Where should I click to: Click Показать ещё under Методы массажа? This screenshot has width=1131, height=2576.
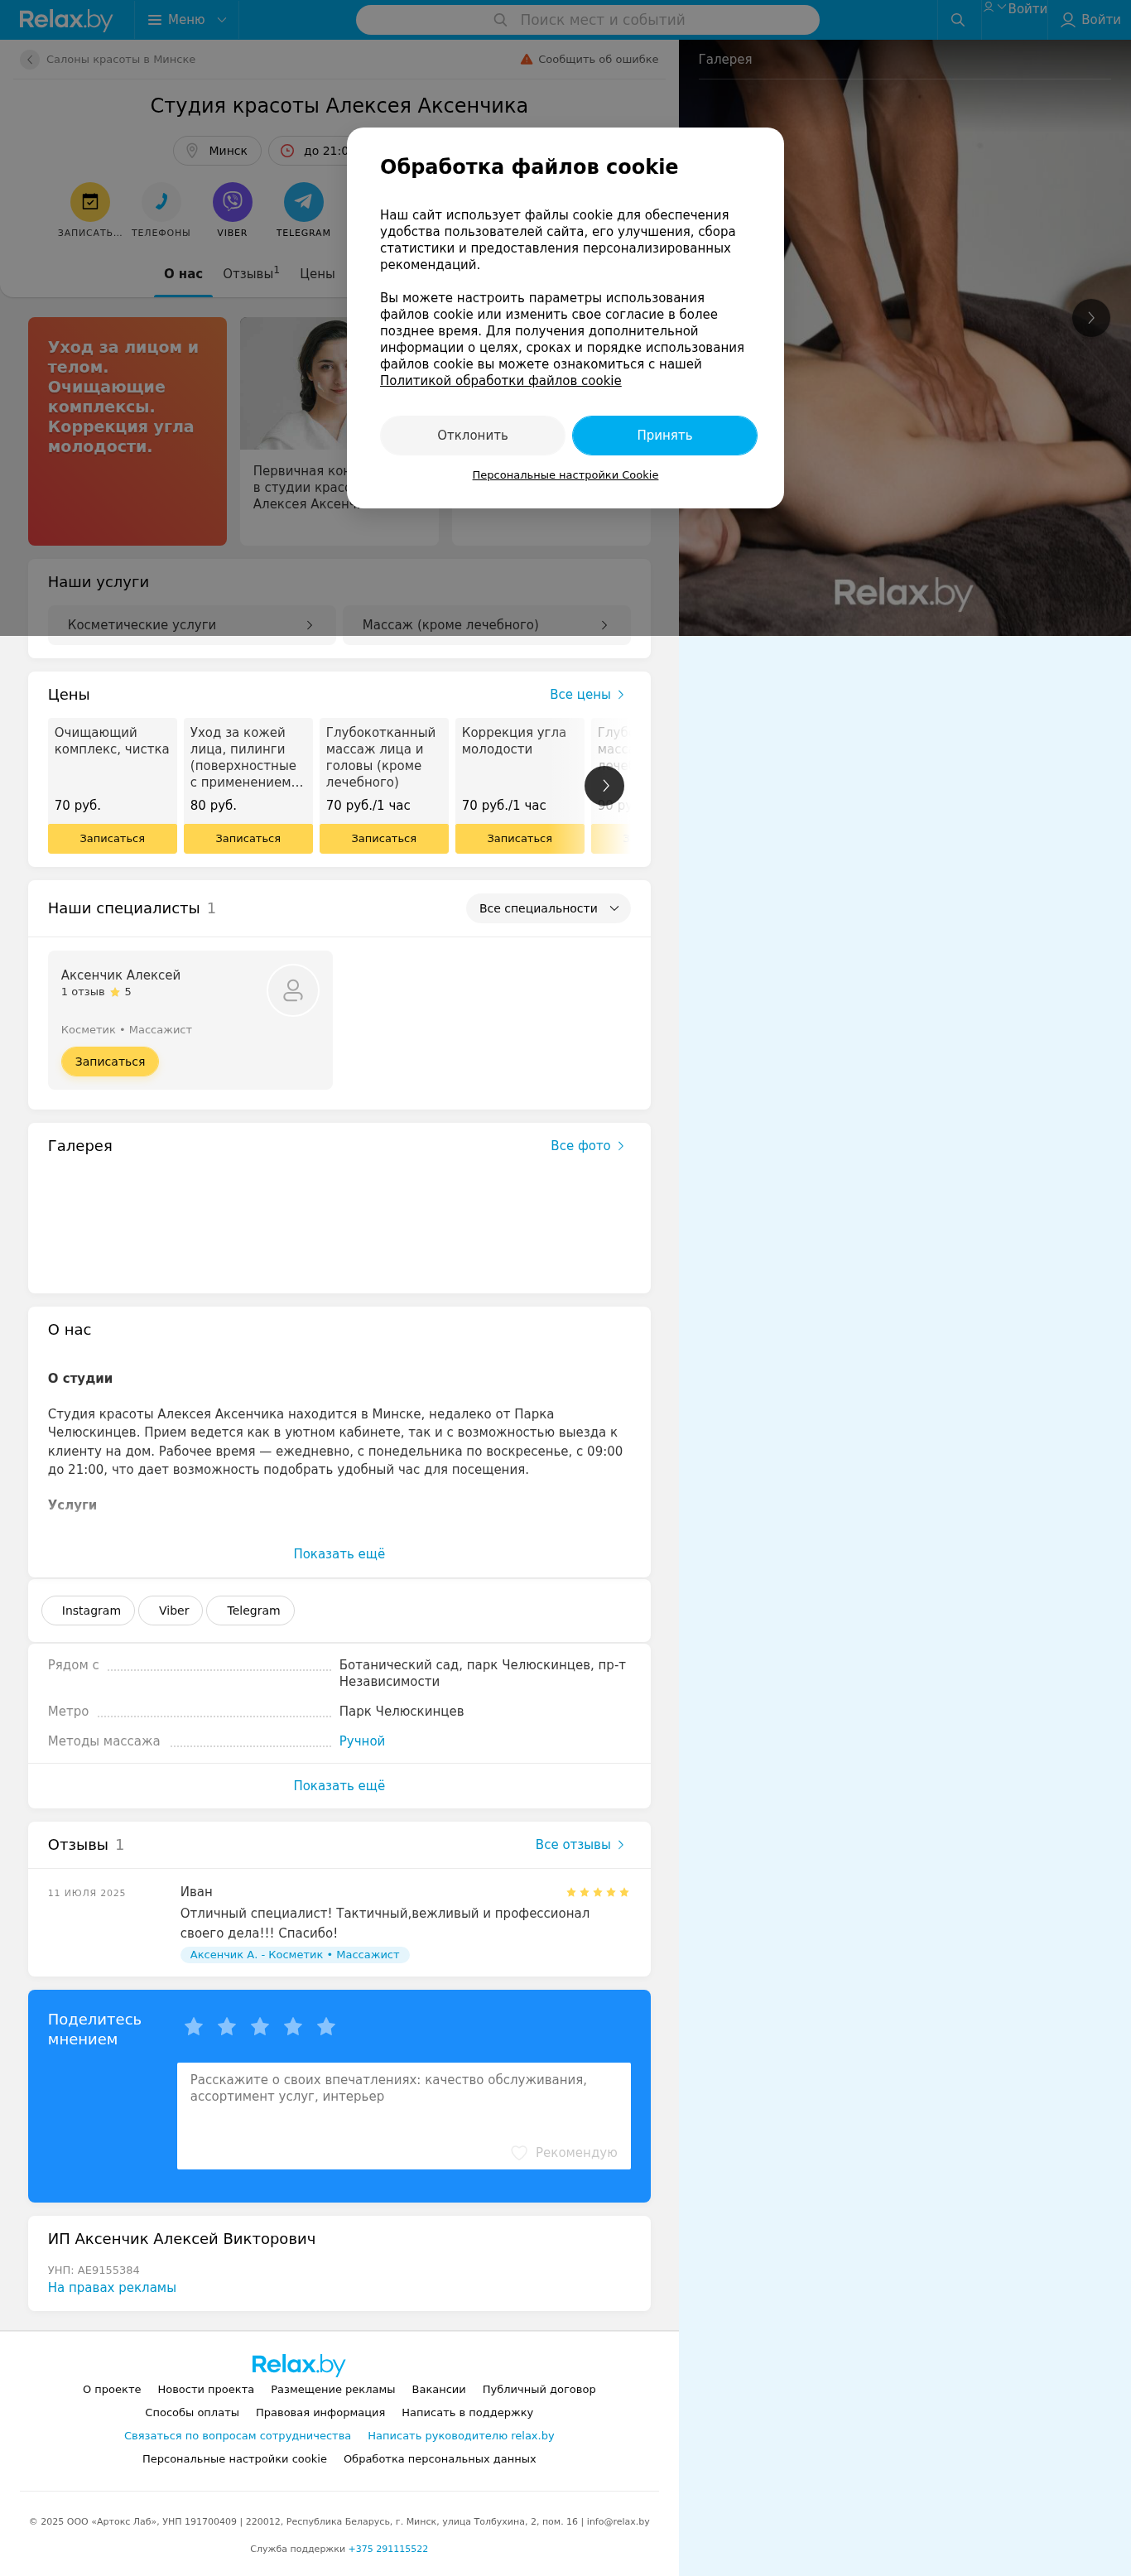point(339,1786)
